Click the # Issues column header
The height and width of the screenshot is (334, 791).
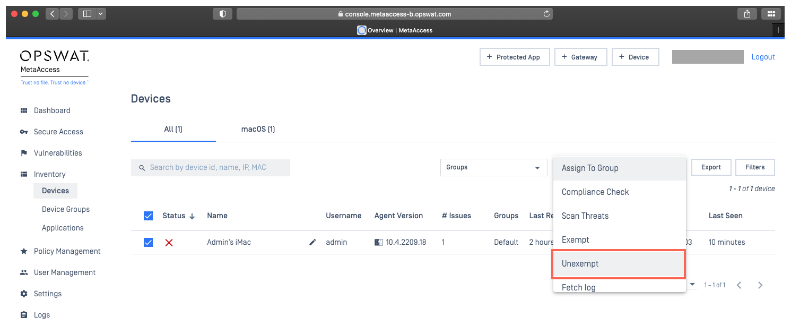click(456, 216)
